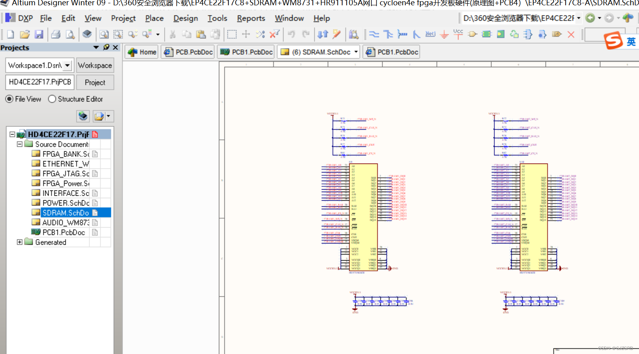Open the Design menu
Screen dimensions: 639x354
coord(186,18)
